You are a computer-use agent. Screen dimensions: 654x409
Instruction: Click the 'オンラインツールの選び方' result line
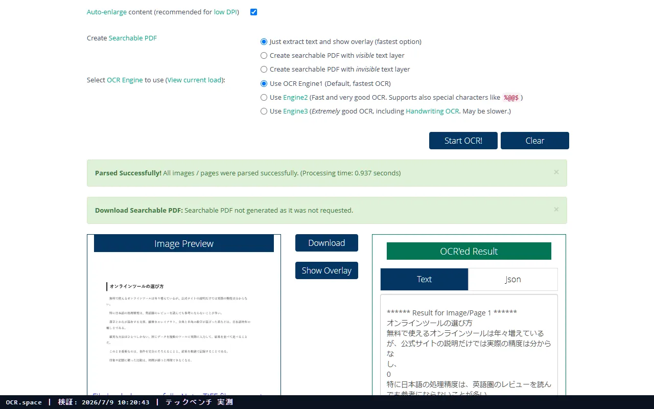tap(430, 323)
